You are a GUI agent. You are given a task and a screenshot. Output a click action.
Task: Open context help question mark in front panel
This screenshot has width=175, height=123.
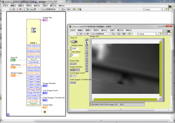coord(160,34)
